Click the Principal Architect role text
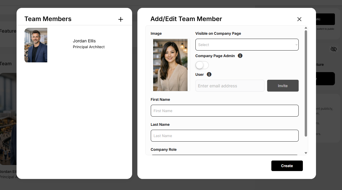 (x=89, y=47)
